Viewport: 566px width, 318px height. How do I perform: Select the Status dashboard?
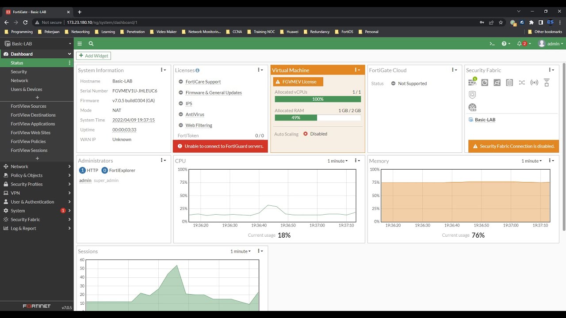click(37, 63)
